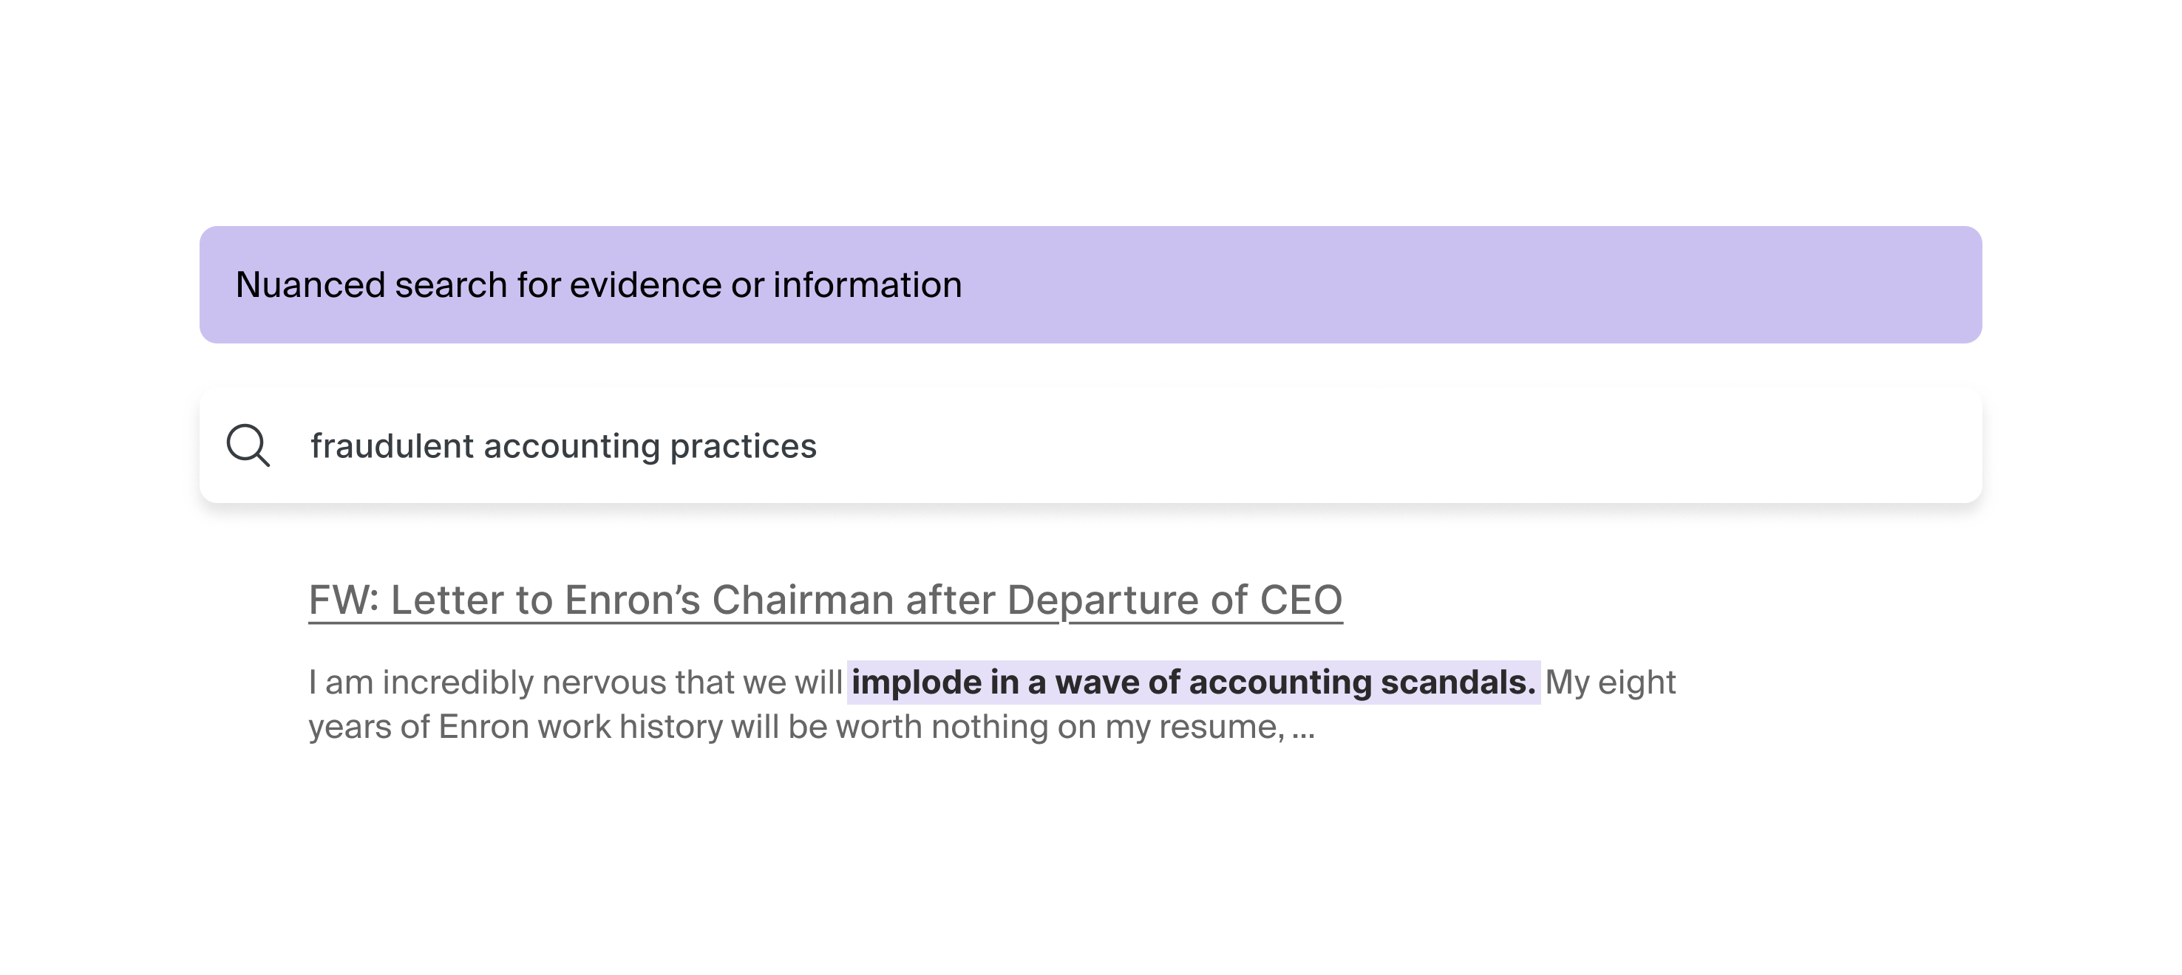Click the word practices in the search query
Screen dimensions: 2182x975
(743, 447)
